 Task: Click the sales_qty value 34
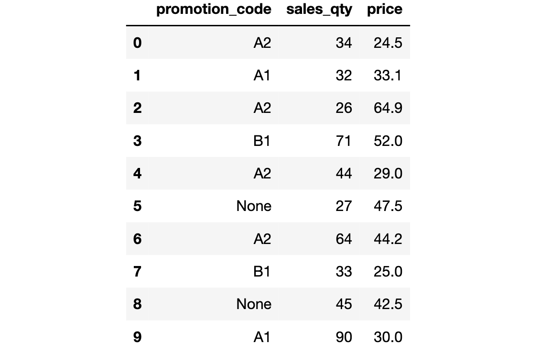click(344, 43)
